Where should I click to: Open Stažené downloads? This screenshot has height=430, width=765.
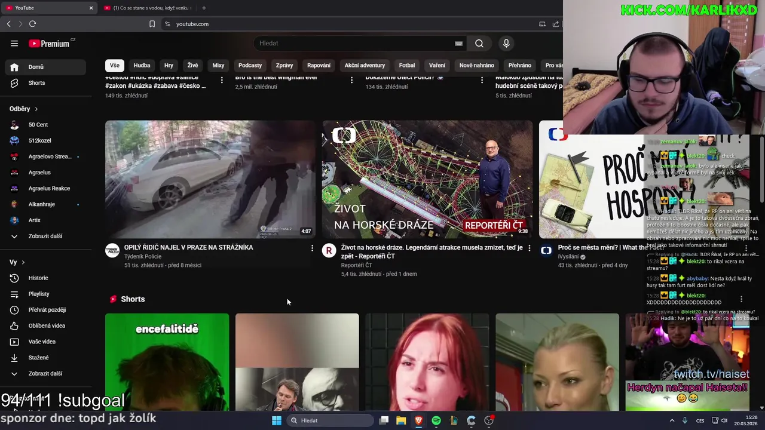pos(45,358)
